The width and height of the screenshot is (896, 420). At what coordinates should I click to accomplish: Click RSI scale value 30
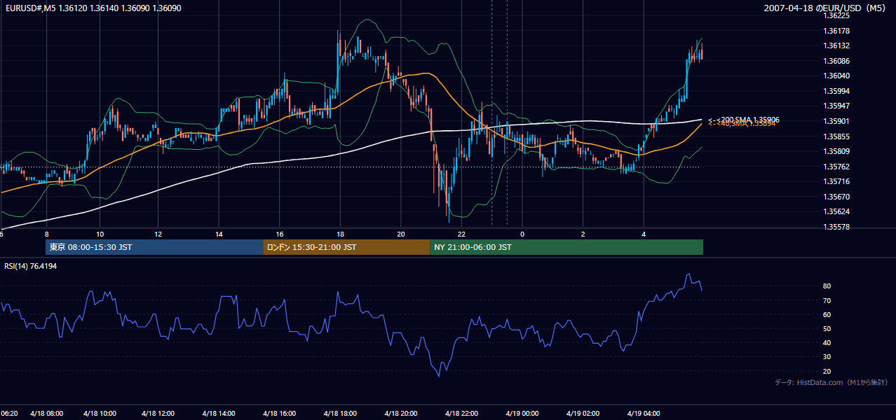click(x=827, y=356)
